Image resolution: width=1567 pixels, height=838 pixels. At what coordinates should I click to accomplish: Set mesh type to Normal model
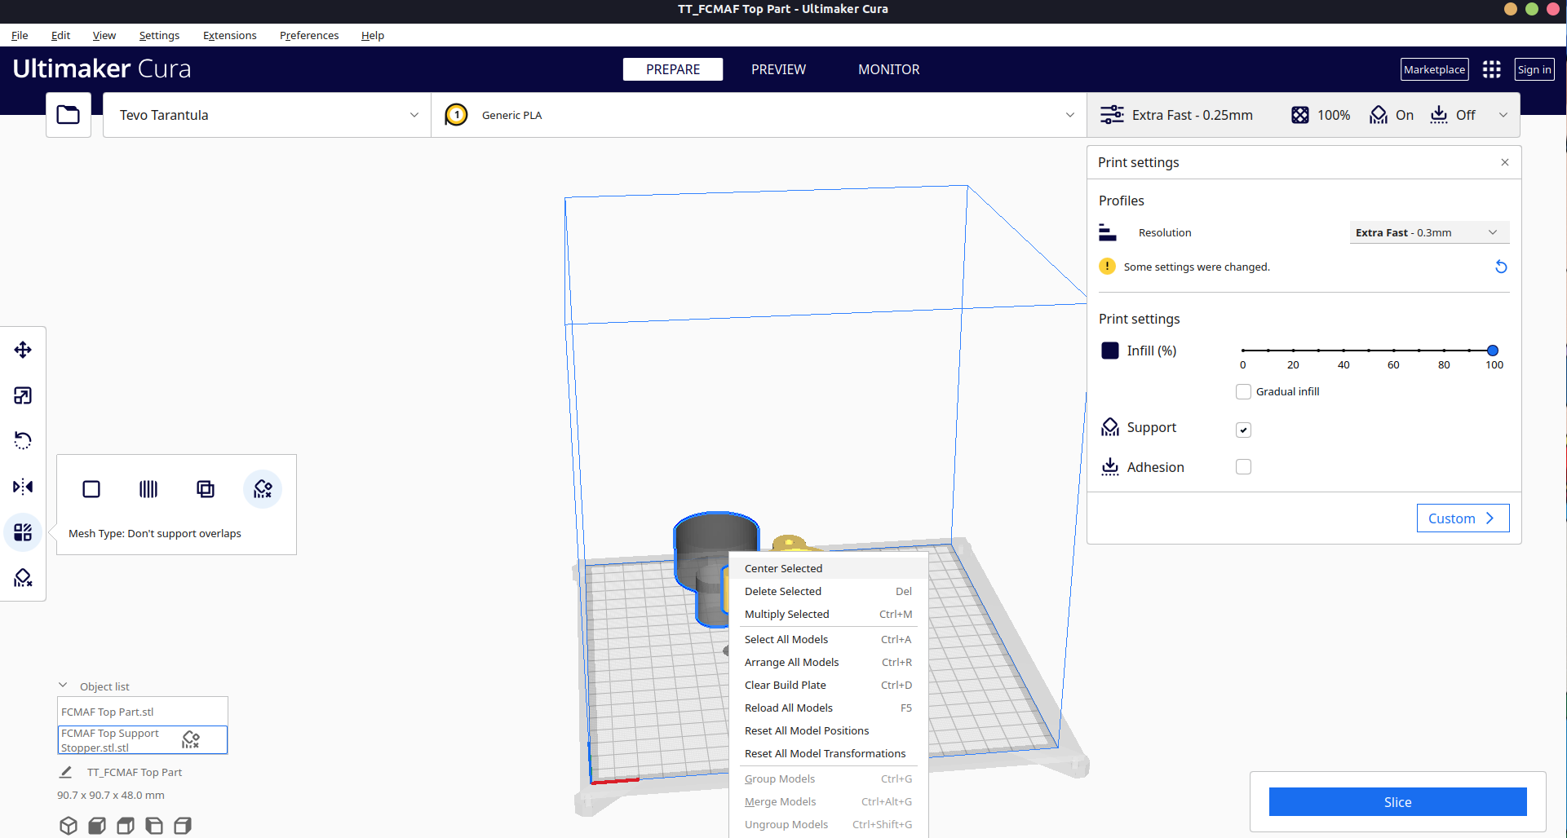(x=91, y=489)
